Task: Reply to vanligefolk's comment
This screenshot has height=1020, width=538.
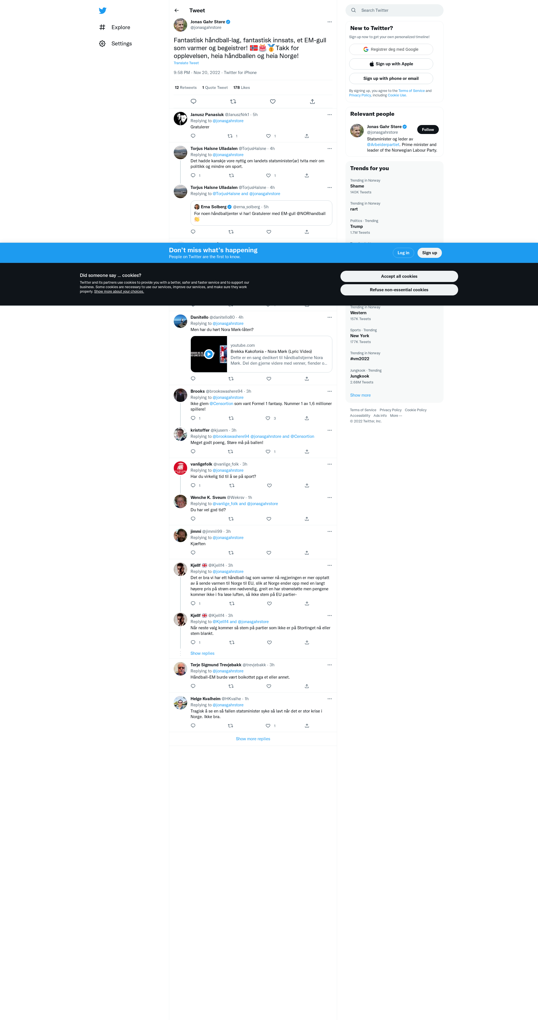Action: pos(193,485)
